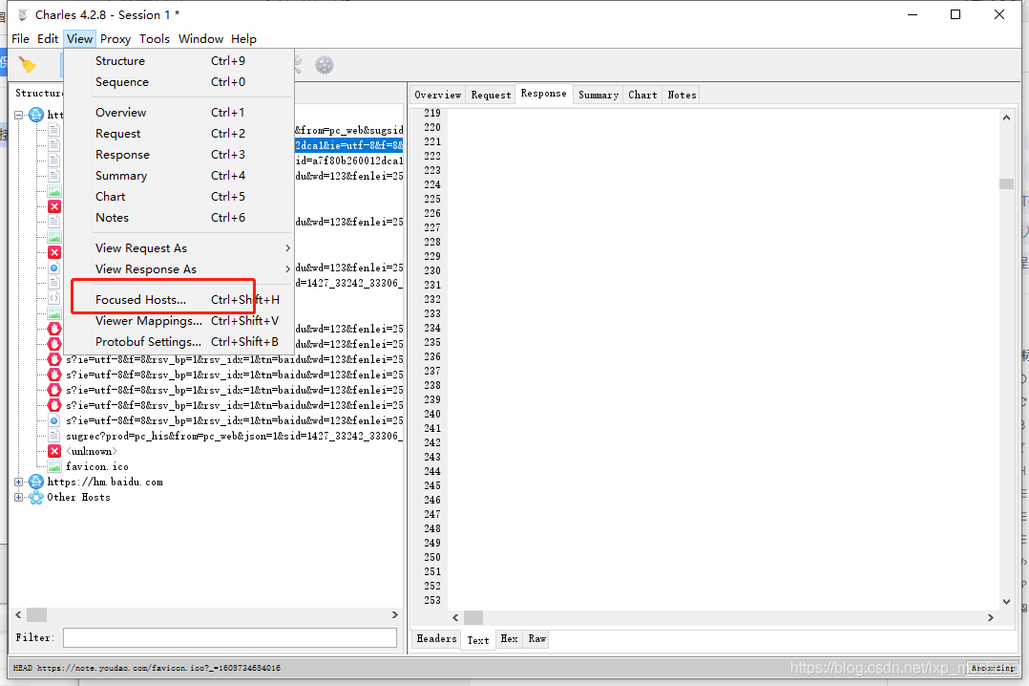Click the image icon beside favicon.ico
Image resolution: width=1029 pixels, height=686 pixels.
pyautogui.click(x=54, y=466)
